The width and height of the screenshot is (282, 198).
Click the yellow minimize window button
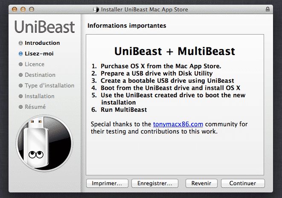(23, 9)
